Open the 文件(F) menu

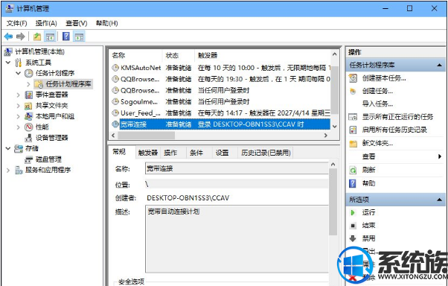click(x=16, y=23)
